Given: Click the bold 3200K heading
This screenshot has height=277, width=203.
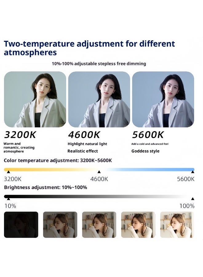Looking at the screenshot, I should click(20, 135).
